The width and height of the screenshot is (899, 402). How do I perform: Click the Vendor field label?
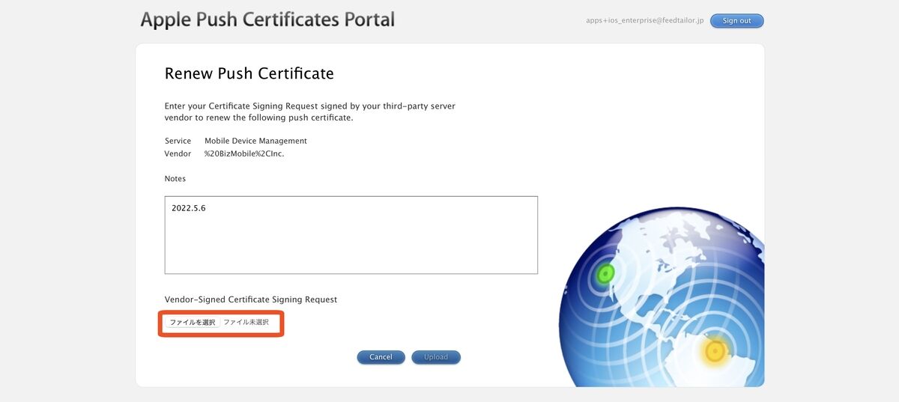pyautogui.click(x=178, y=153)
